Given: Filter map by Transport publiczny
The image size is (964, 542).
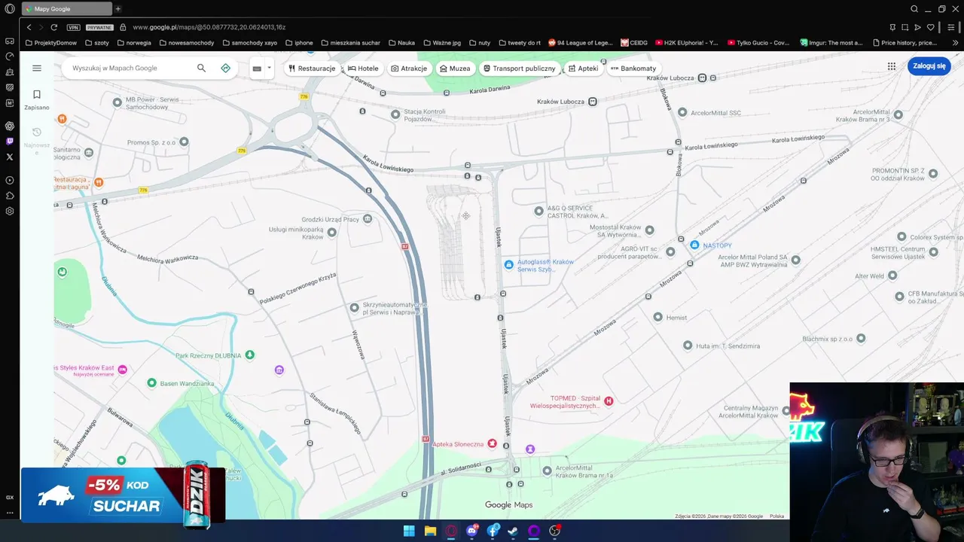Looking at the screenshot, I should point(519,68).
